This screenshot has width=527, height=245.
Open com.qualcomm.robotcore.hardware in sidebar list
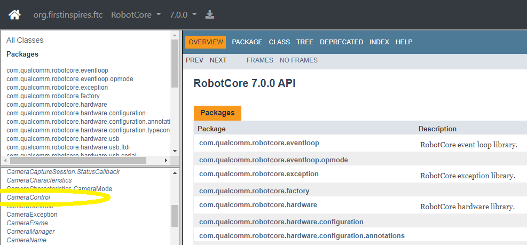click(x=57, y=105)
